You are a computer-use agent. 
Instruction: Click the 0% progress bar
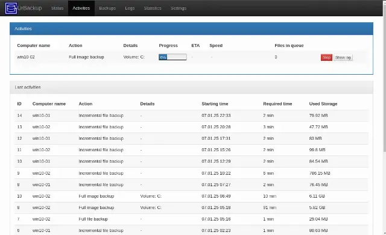172,57
